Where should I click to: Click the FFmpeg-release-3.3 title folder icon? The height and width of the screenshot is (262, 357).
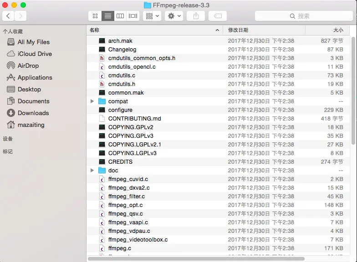click(x=148, y=5)
